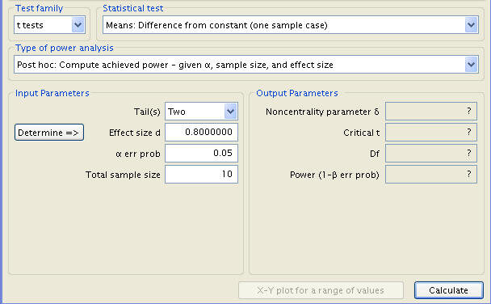491x304 pixels.
Task: Open the Tail(s) dropdown set to Two
Action: pyautogui.click(x=201, y=112)
